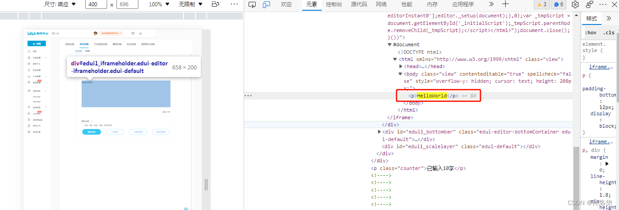Select the edui1_scalelayer div node
This screenshot has width=619, height=210.
tap(461, 146)
